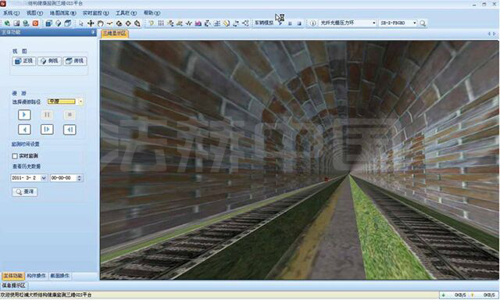This screenshot has width=500, height=300.
Task: Enable the 实时监测 checkbox
Action: coord(15,156)
